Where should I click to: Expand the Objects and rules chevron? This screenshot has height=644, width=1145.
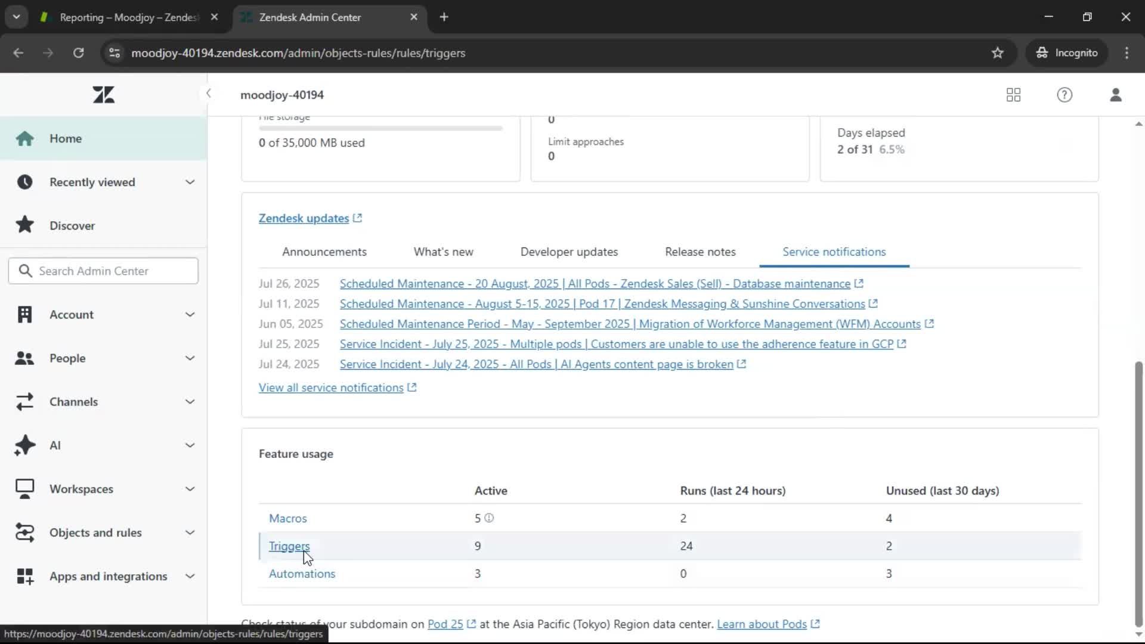(x=190, y=532)
